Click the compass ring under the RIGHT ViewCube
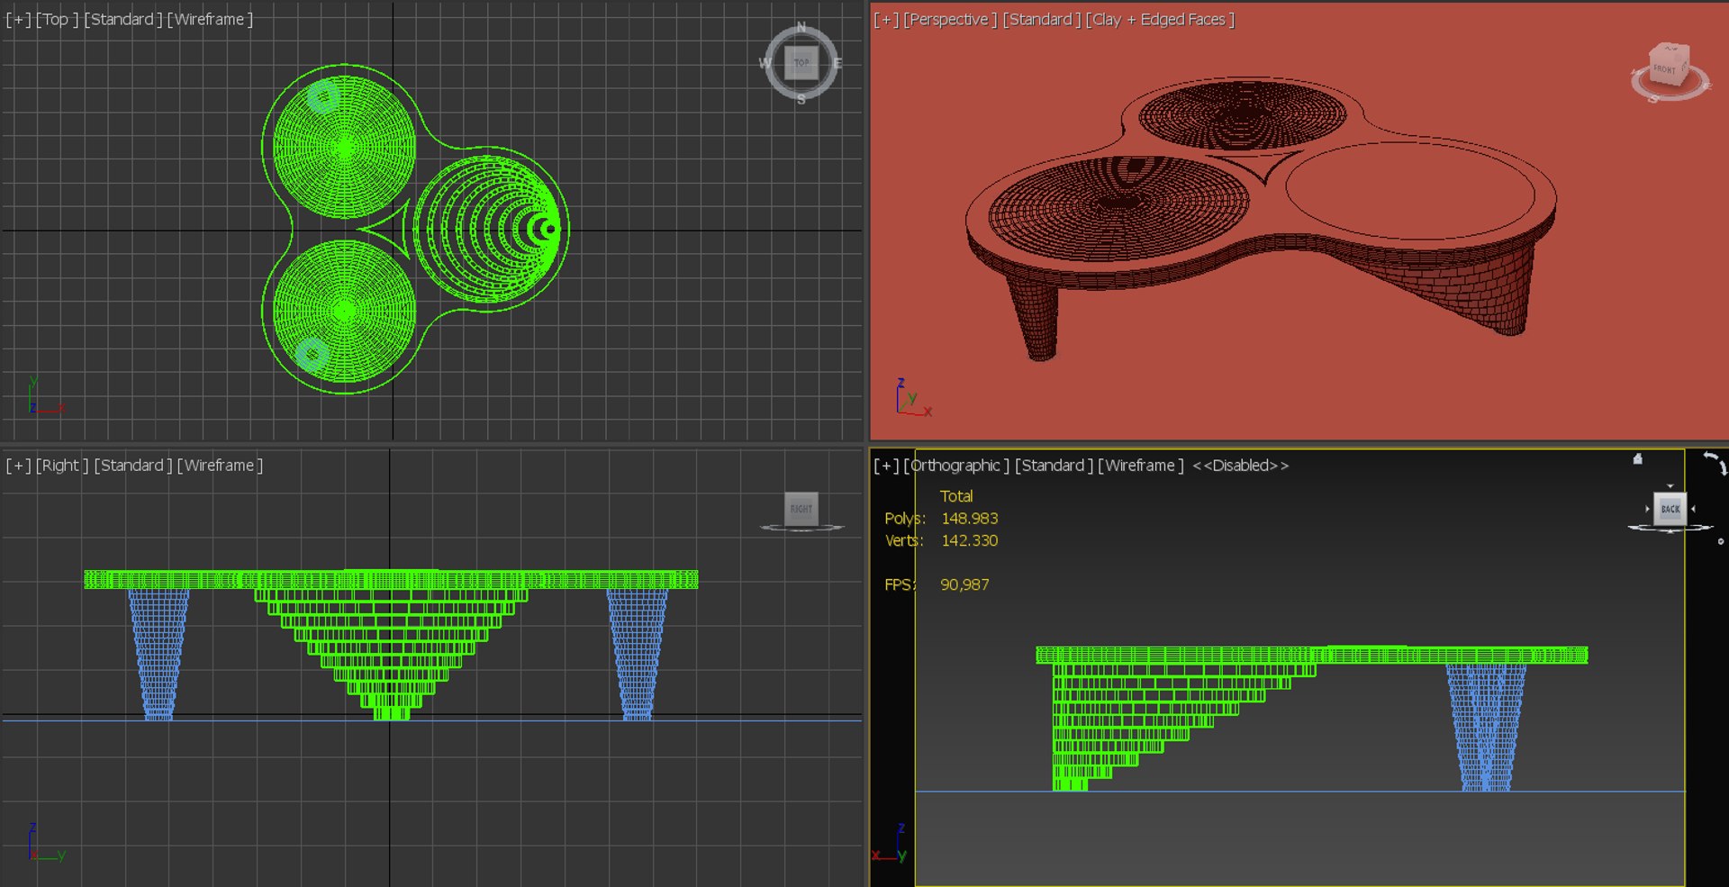The image size is (1729, 887). click(801, 528)
